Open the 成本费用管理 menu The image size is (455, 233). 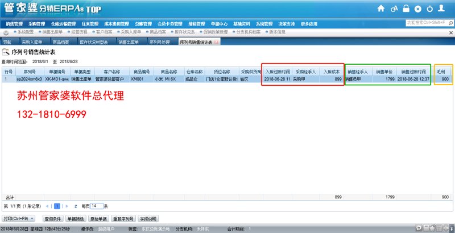point(117,24)
